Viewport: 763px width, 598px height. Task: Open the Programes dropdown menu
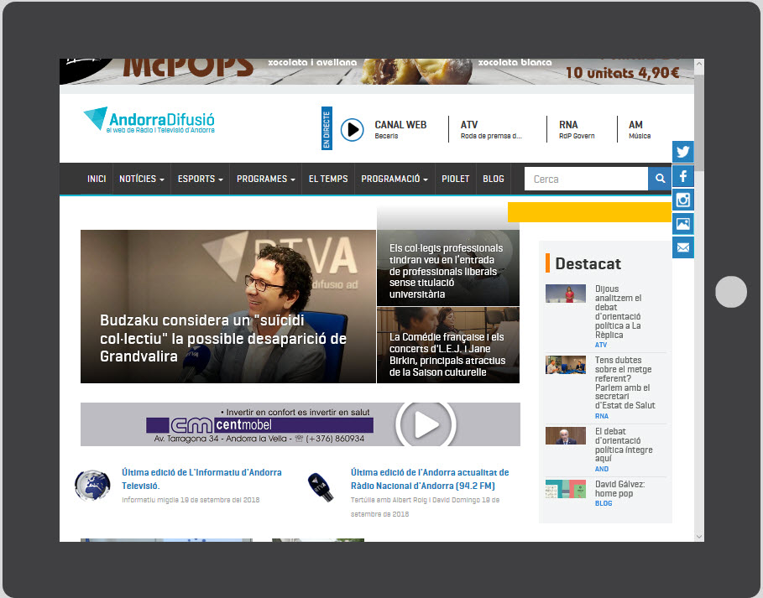pos(266,179)
